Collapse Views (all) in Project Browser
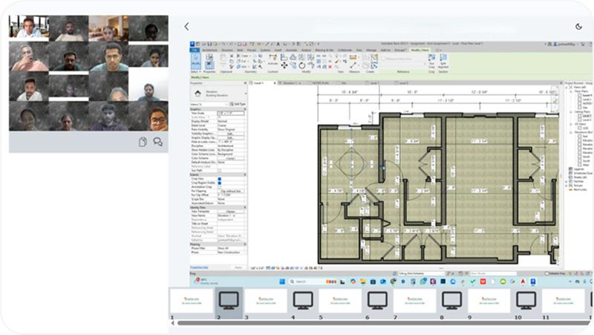Screen dimensions: 594x335 point(567,87)
